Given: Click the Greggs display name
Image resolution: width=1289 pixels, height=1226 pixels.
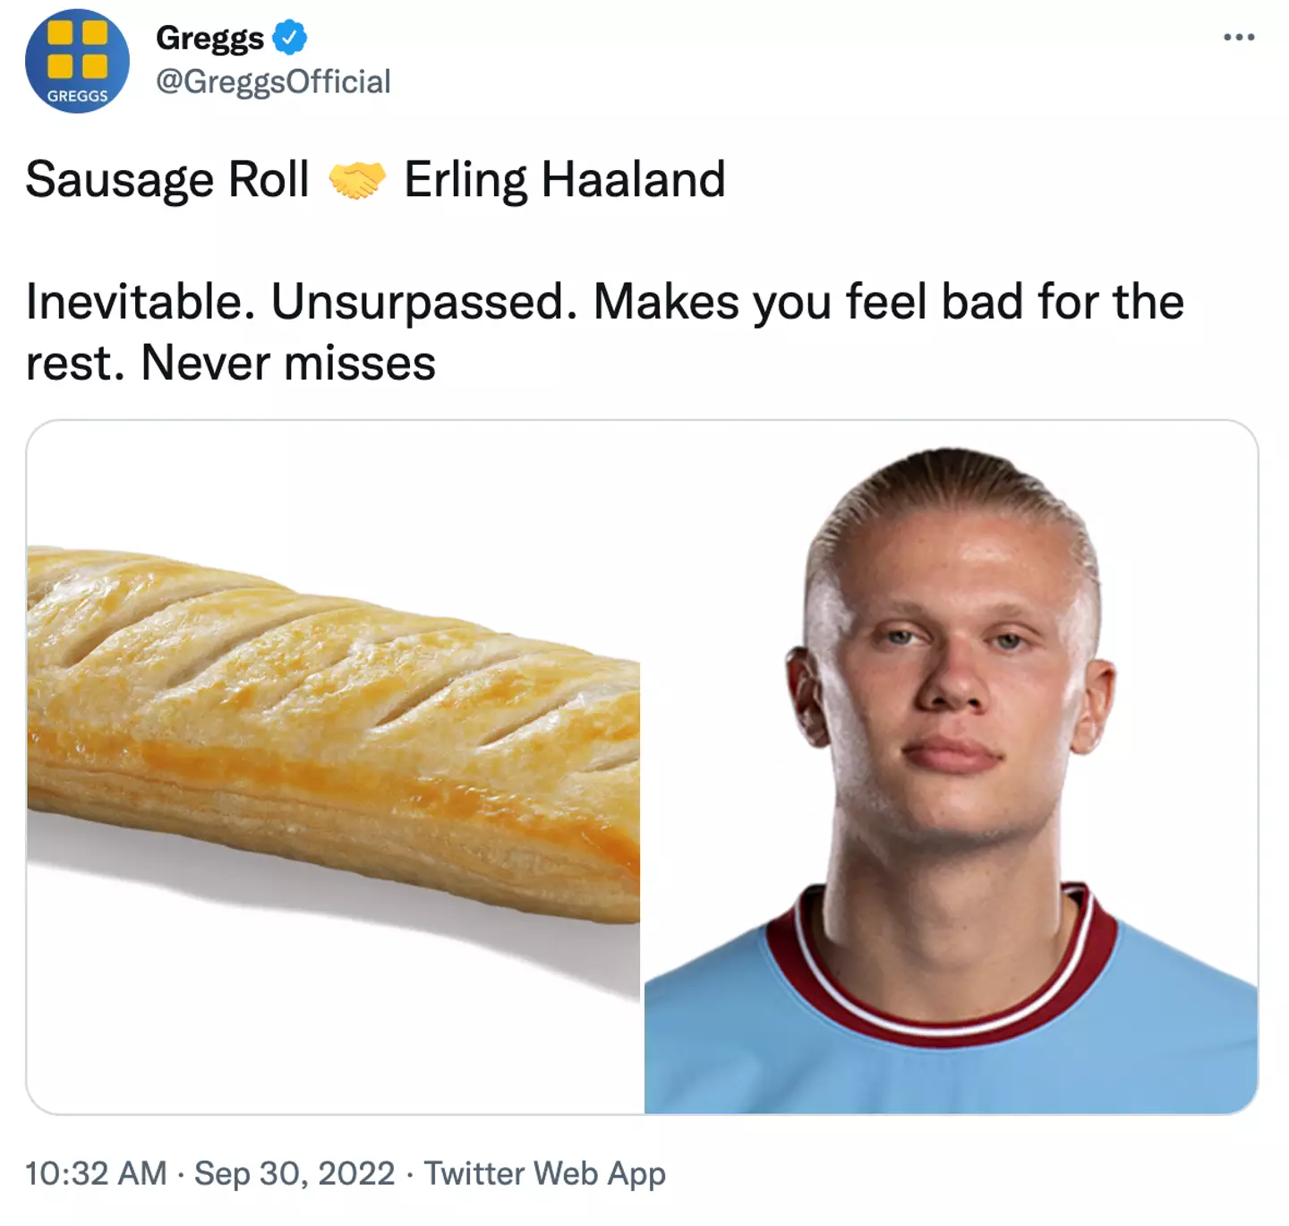Looking at the screenshot, I should 209,38.
